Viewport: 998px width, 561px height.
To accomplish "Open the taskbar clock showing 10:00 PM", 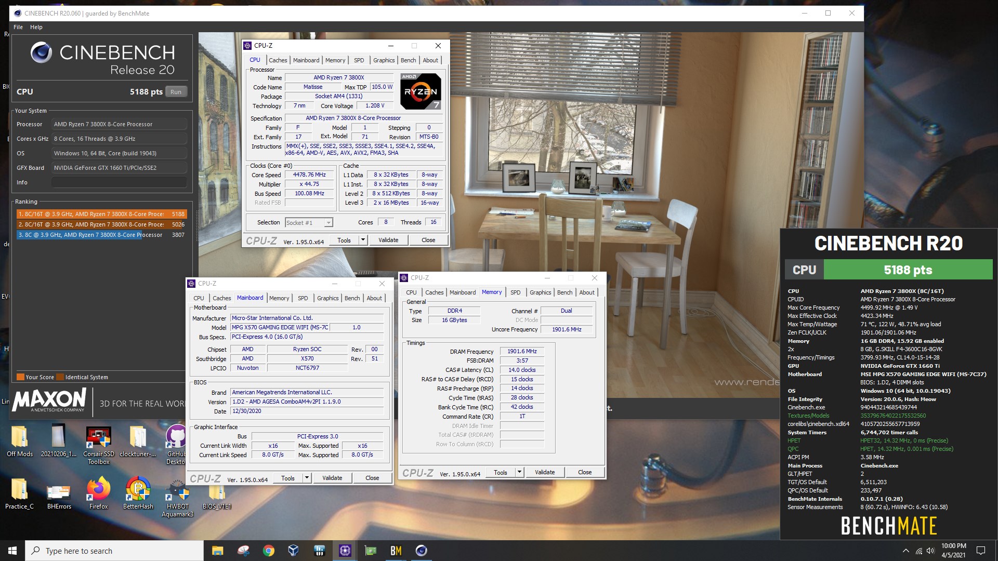I will (953, 551).
